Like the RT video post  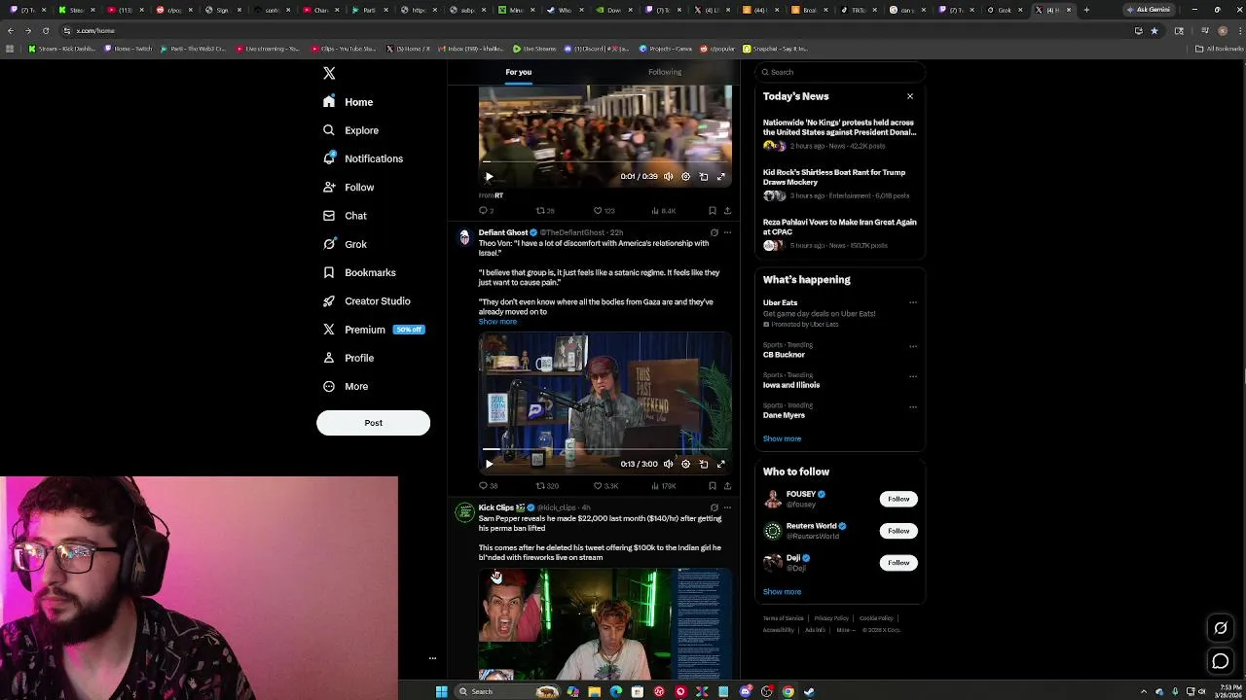pyautogui.click(x=604, y=211)
